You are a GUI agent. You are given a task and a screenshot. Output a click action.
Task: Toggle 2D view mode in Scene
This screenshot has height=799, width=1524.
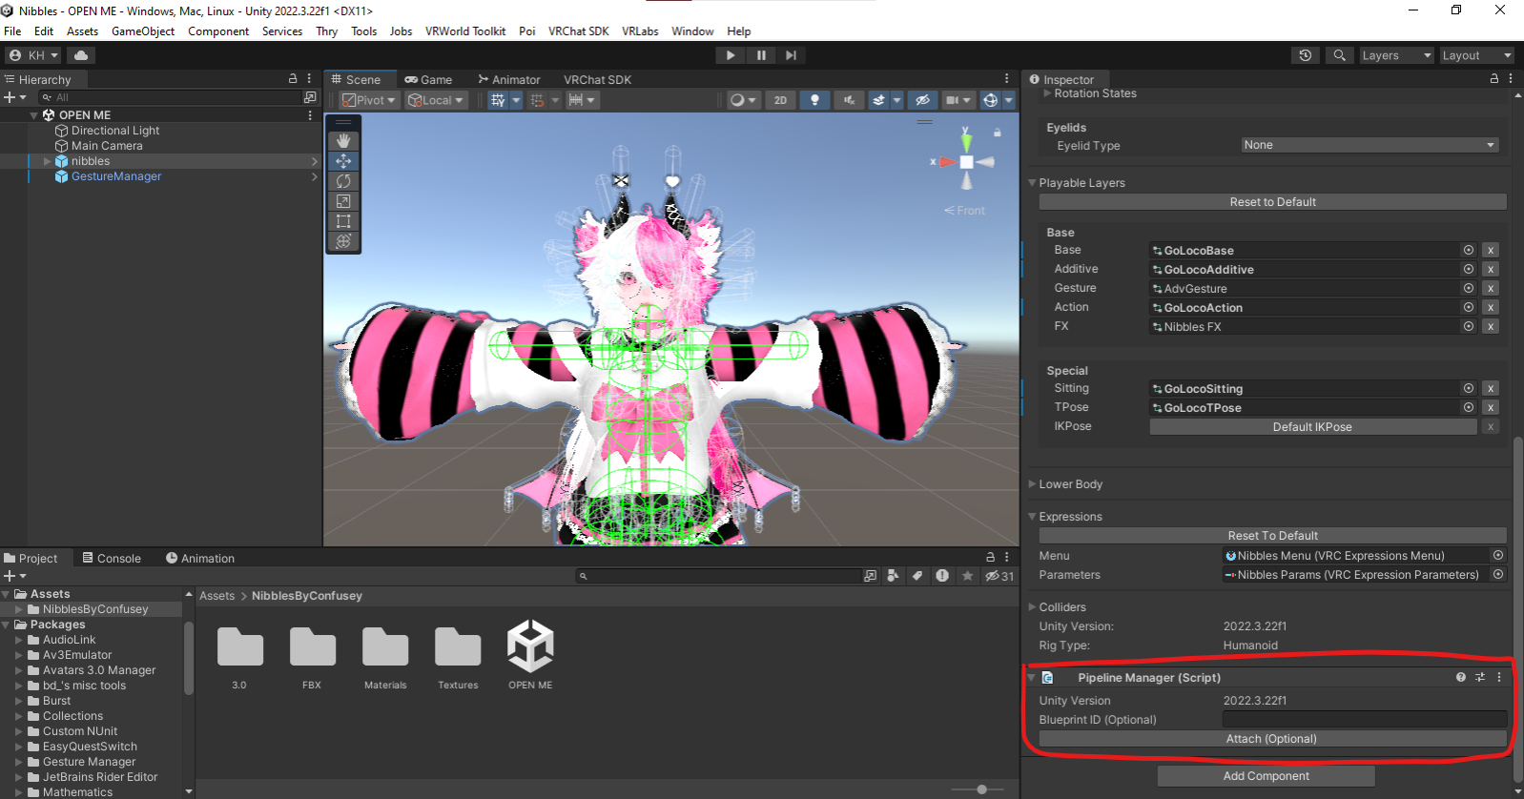(x=780, y=100)
